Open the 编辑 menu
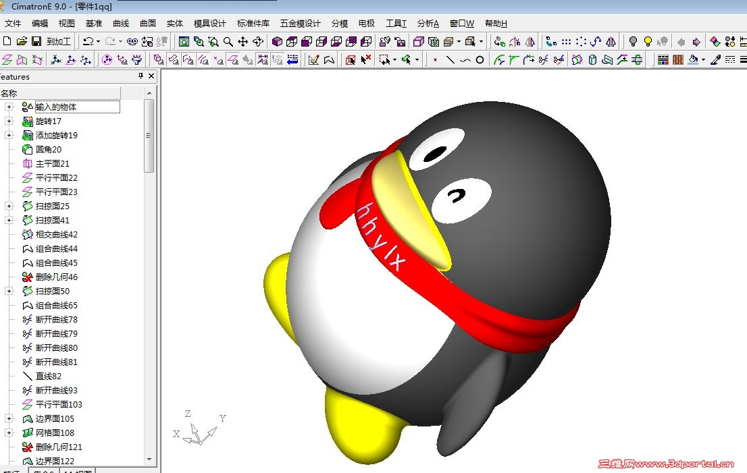The height and width of the screenshot is (473, 747). (x=40, y=24)
